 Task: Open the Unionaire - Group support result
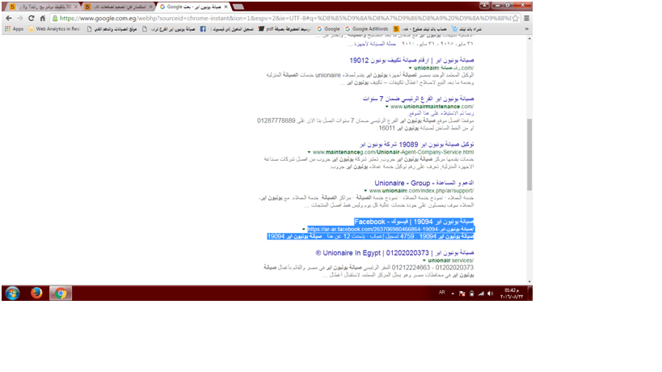pos(424,184)
